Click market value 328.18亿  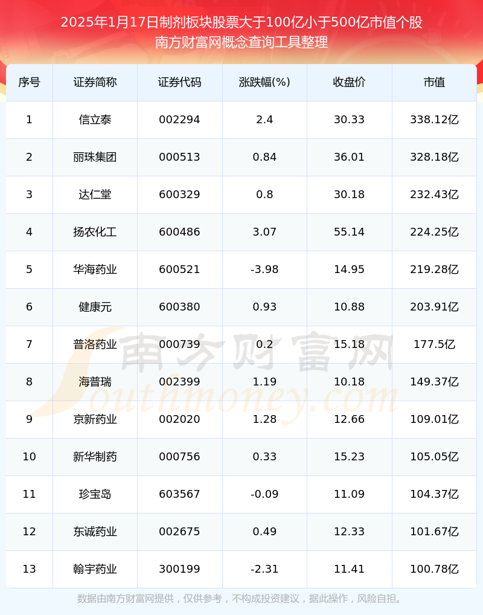point(434,157)
